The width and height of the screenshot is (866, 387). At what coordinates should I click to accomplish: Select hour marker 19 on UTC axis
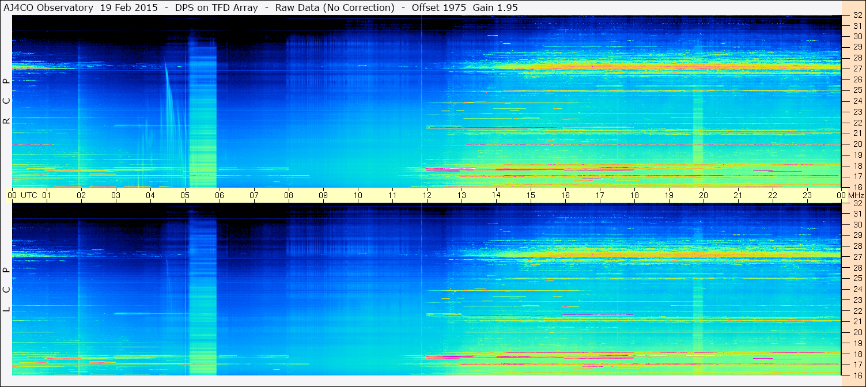[669, 195]
